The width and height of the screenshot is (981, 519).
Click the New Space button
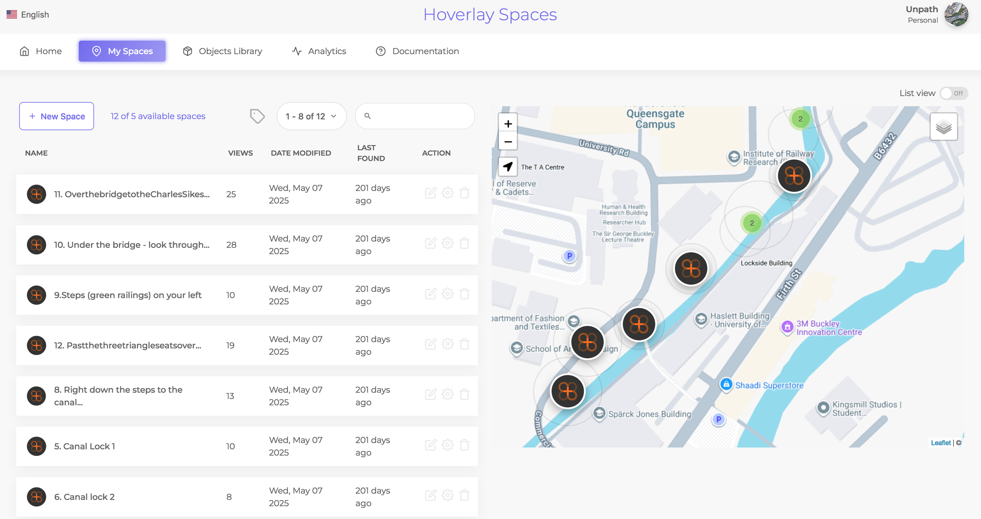point(57,117)
